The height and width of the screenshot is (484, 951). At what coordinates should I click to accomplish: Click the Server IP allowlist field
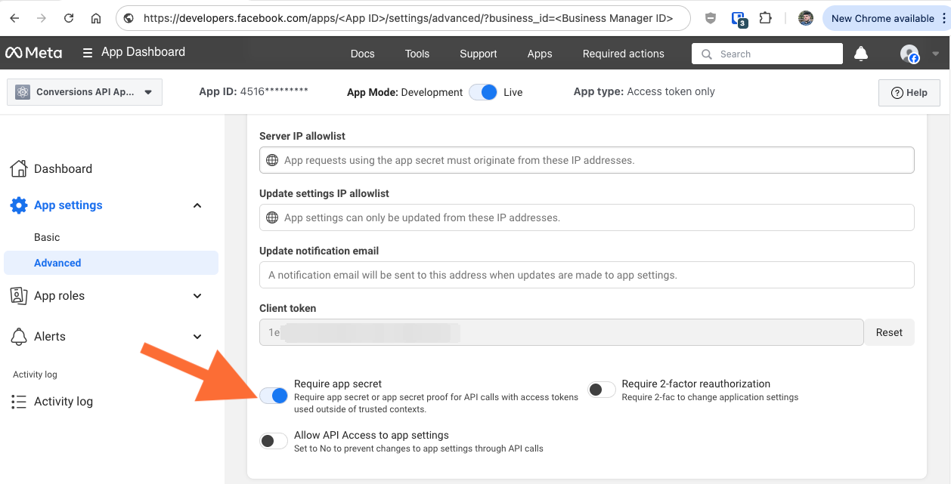(587, 160)
